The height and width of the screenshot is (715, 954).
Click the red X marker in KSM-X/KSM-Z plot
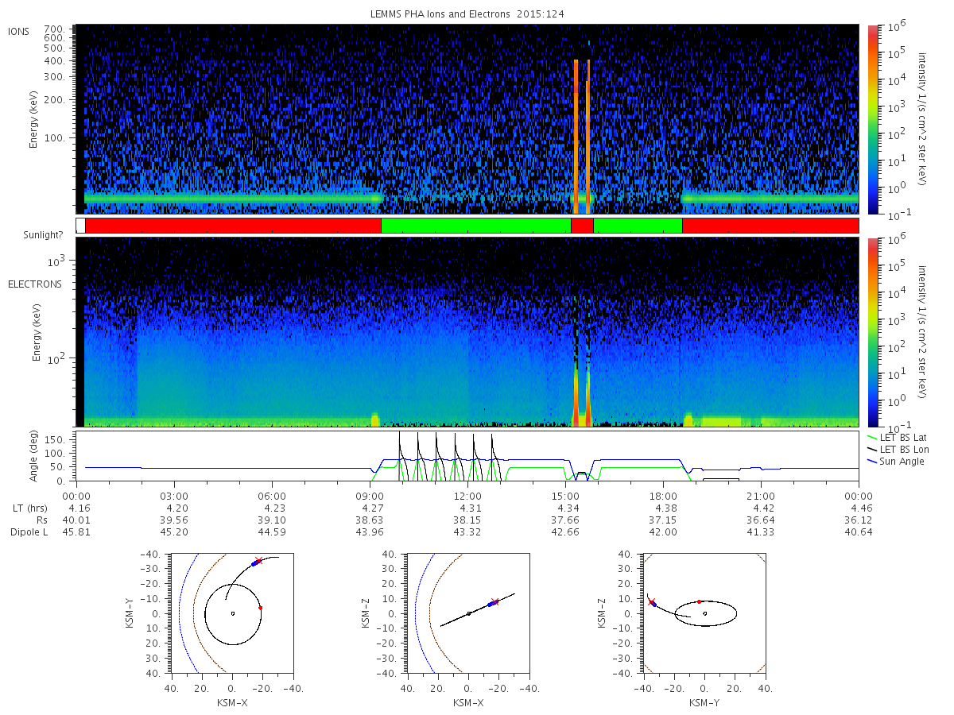click(x=495, y=601)
